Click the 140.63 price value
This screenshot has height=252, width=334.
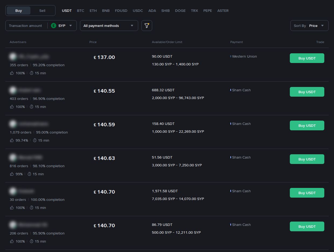click(104, 158)
